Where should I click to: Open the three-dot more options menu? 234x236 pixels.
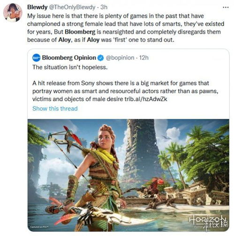point(226,7)
